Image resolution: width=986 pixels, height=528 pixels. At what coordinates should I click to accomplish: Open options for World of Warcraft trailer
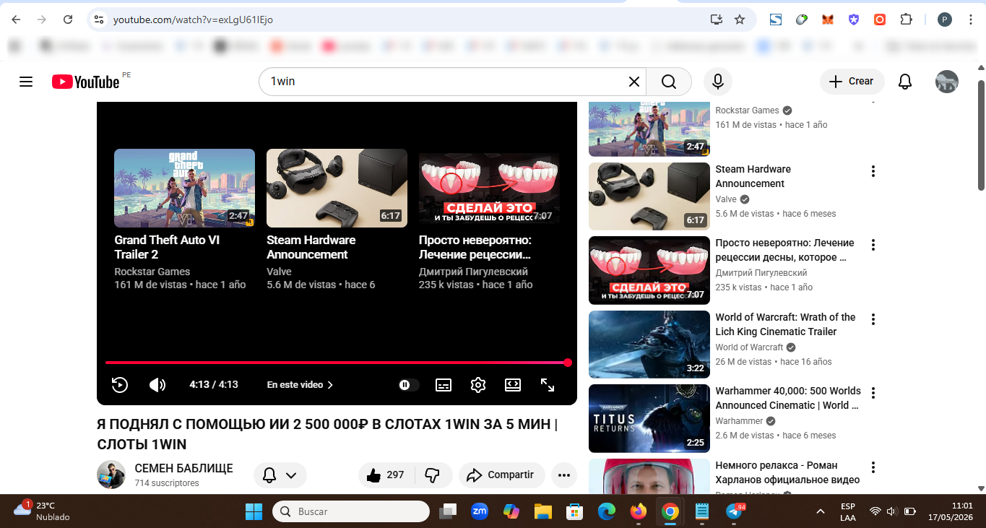click(x=873, y=319)
